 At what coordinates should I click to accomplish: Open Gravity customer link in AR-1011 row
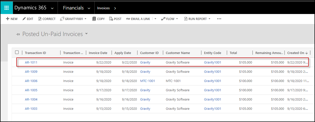click(x=145, y=62)
